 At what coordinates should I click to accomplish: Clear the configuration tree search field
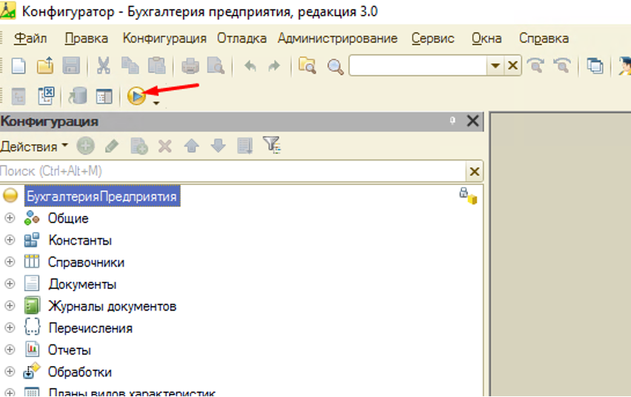pos(475,172)
